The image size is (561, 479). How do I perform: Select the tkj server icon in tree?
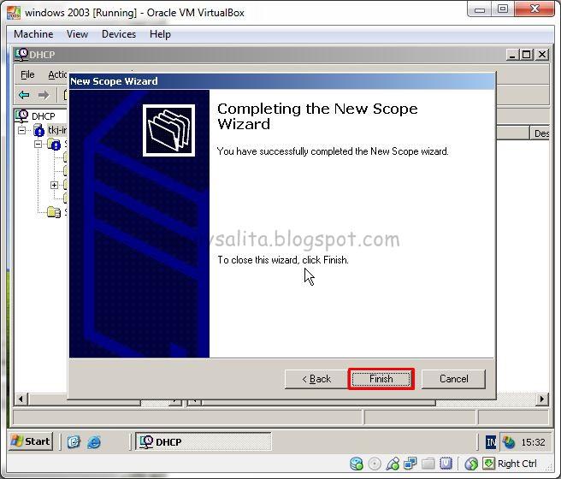tap(38, 130)
